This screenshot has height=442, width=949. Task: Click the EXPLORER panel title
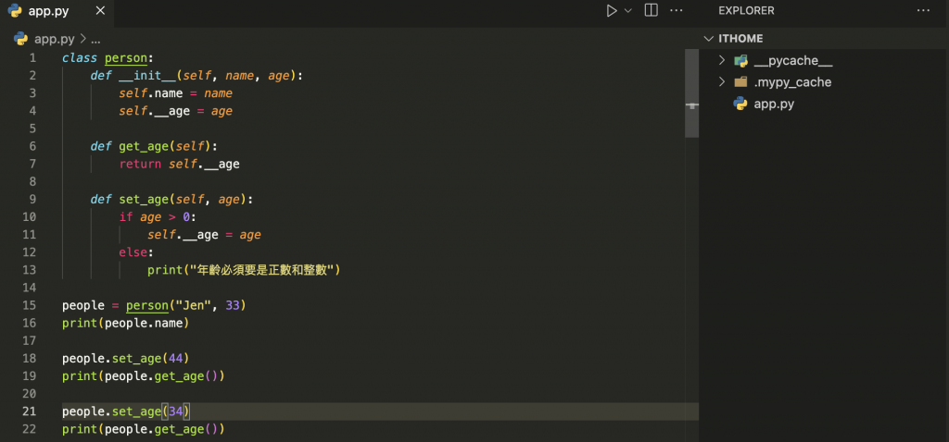coord(746,11)
